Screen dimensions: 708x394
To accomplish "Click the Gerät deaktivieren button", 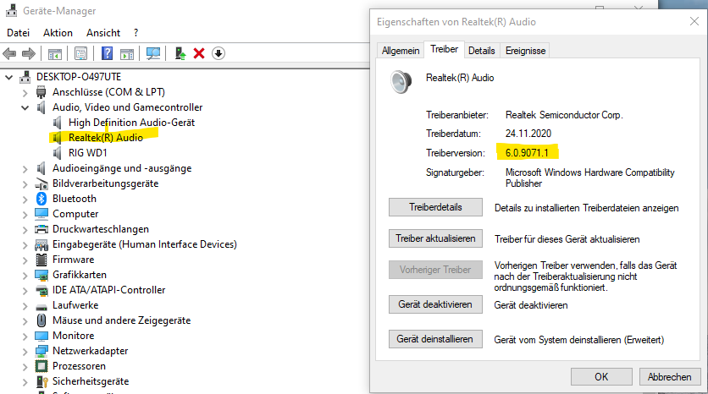I will coord(435,304).
